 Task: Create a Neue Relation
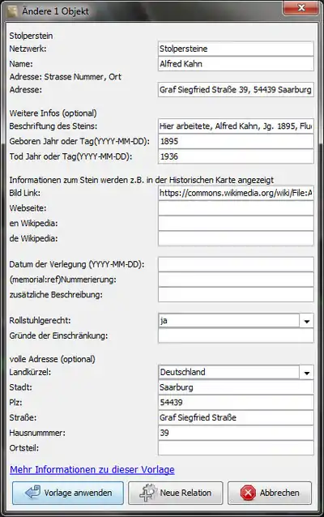(175, 493)
